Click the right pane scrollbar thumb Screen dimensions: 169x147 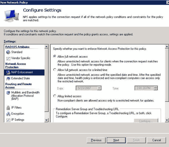(x=167, y=75)
